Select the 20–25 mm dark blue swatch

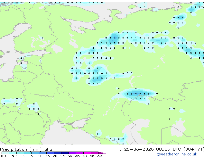(x=58, y=153)
